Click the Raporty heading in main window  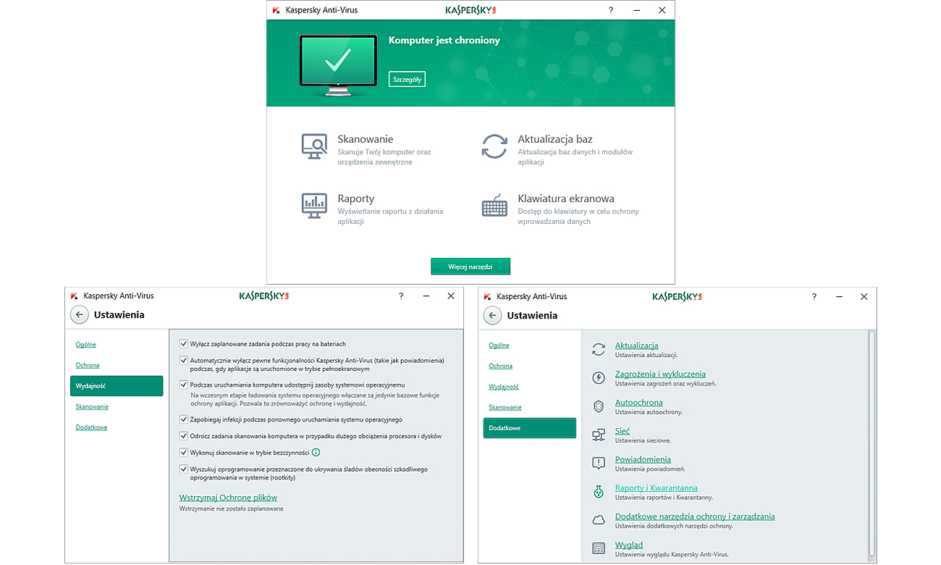point(355,198)
